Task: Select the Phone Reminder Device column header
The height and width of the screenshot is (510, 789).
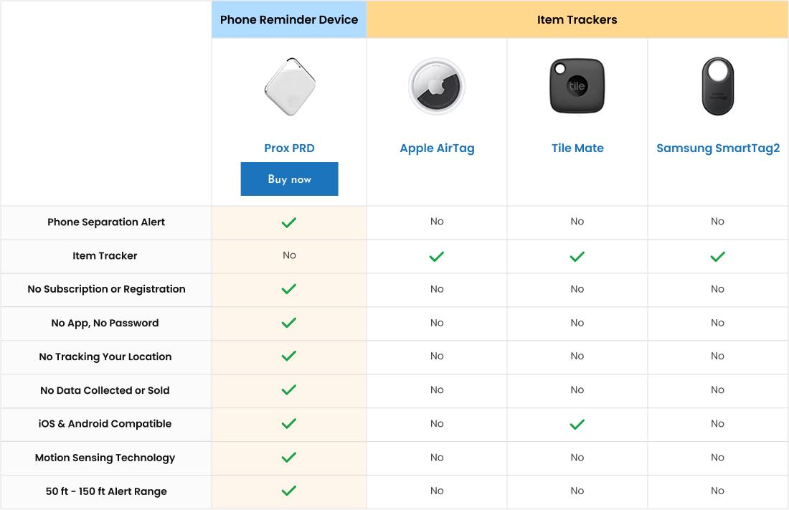Action: tap(289, 19)
